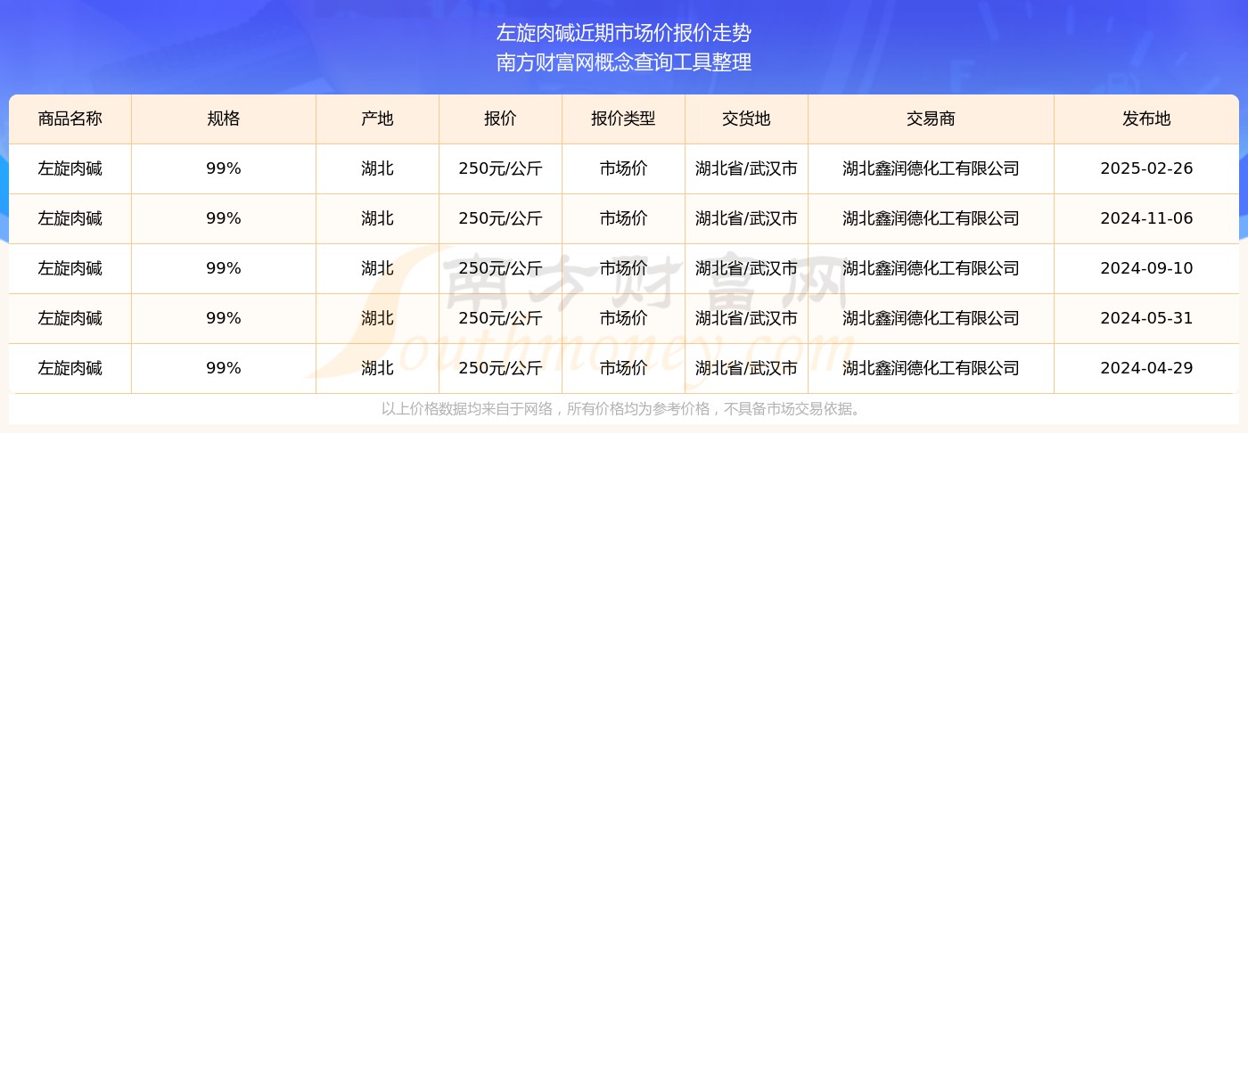Click 湖北省/武汉市 in the 2024-05-31 row
Viewport: 1248px width, 1074px height.
(x=747, y=318)
